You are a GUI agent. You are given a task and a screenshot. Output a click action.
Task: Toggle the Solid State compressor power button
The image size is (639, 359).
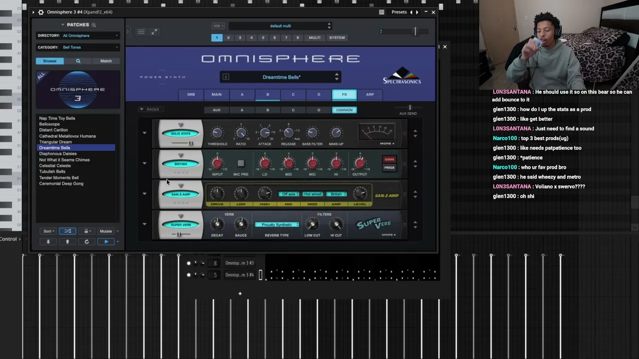click(x=181, y=134)
